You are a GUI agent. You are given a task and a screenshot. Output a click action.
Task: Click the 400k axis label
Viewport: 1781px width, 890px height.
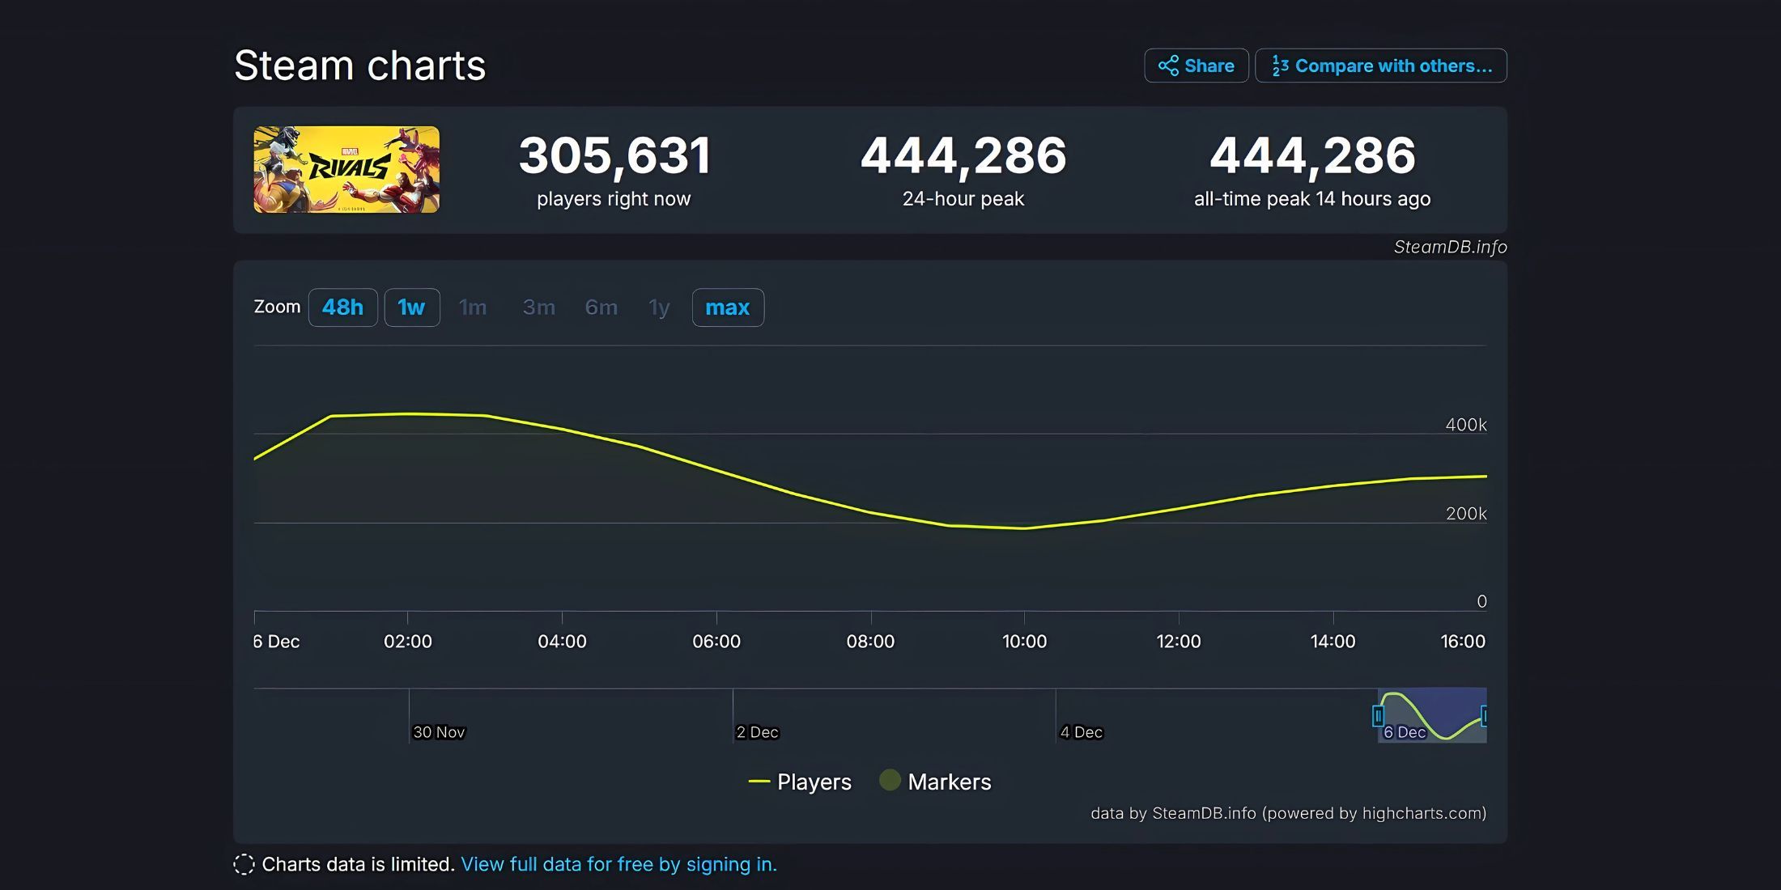(x=1466, y=425)
